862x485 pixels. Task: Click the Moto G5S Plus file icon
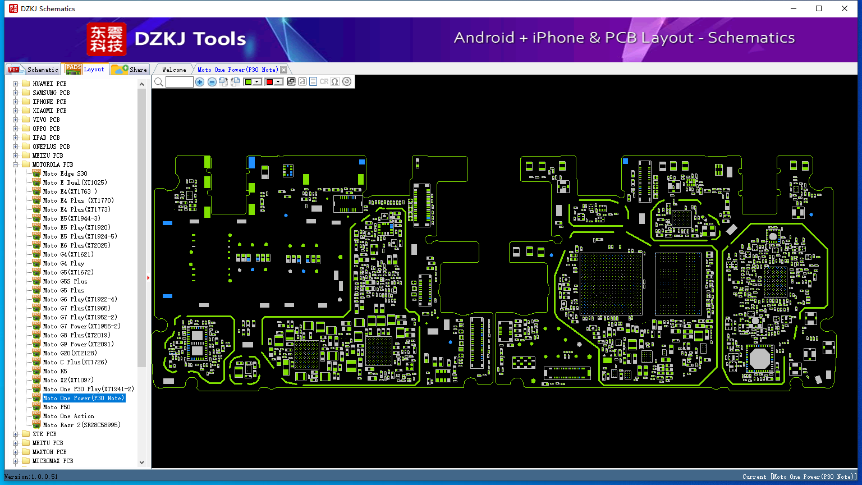tap(36, 281)
